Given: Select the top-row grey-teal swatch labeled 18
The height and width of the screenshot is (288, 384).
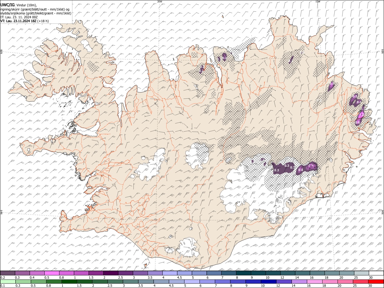Looking at the screenshot, I should [x=332, y=273].
